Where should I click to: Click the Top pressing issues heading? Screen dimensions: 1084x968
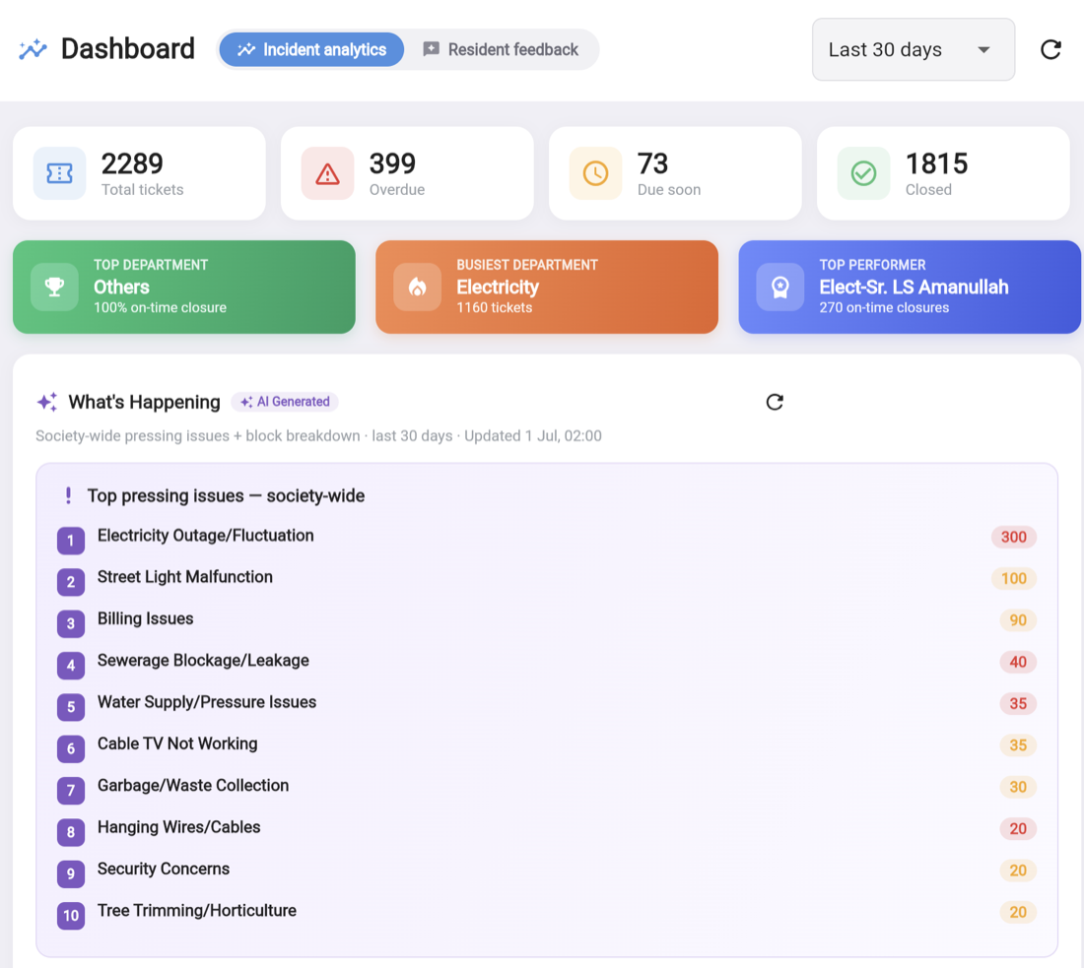click(226, 495)
